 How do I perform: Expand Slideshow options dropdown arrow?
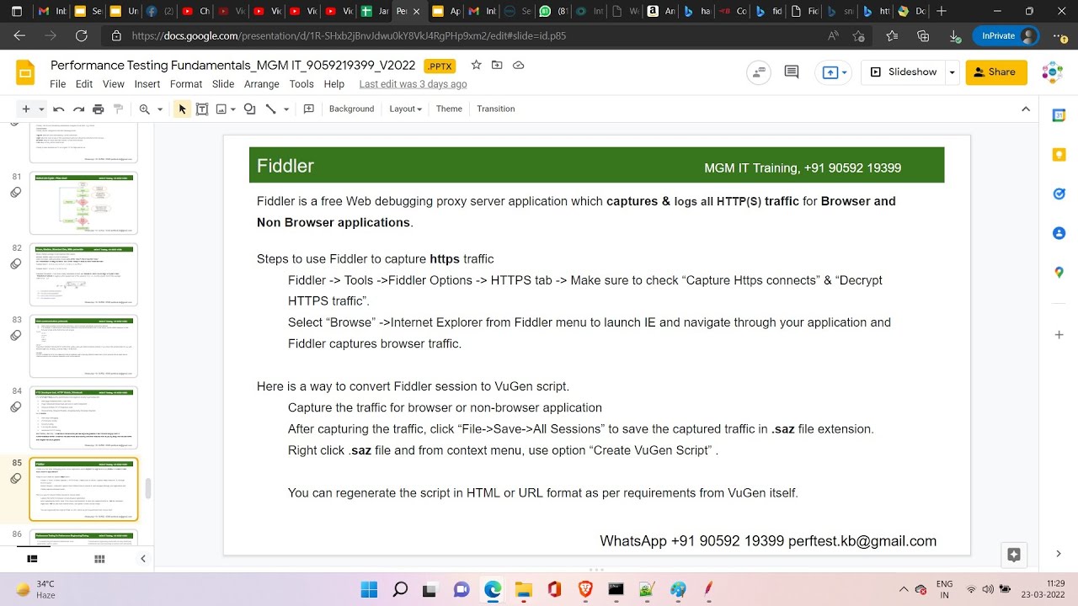(x=953, y=72)
